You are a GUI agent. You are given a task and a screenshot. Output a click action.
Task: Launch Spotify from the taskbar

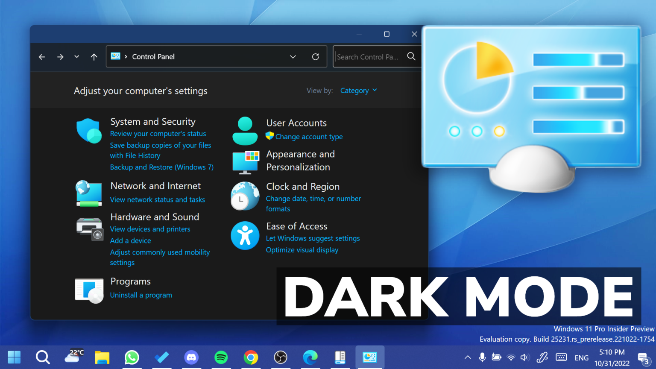point(221,357)
